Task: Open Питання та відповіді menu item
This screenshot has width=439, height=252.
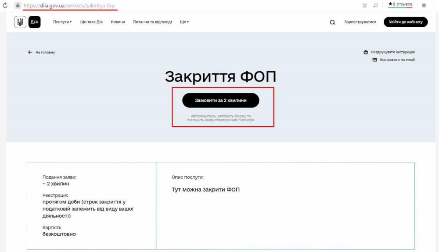Action: (x=152, y=22)
